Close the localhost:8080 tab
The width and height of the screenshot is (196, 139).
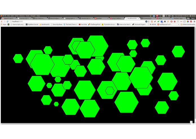[x=138, y=18]
